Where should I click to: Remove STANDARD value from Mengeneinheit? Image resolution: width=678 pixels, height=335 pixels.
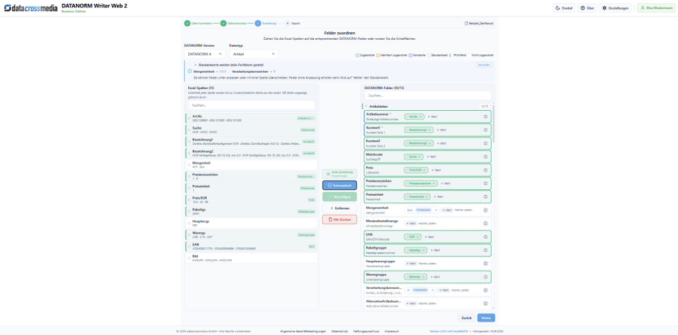coord(436,210)
